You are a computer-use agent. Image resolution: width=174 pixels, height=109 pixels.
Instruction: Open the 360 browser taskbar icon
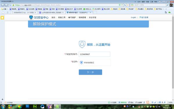57,107
